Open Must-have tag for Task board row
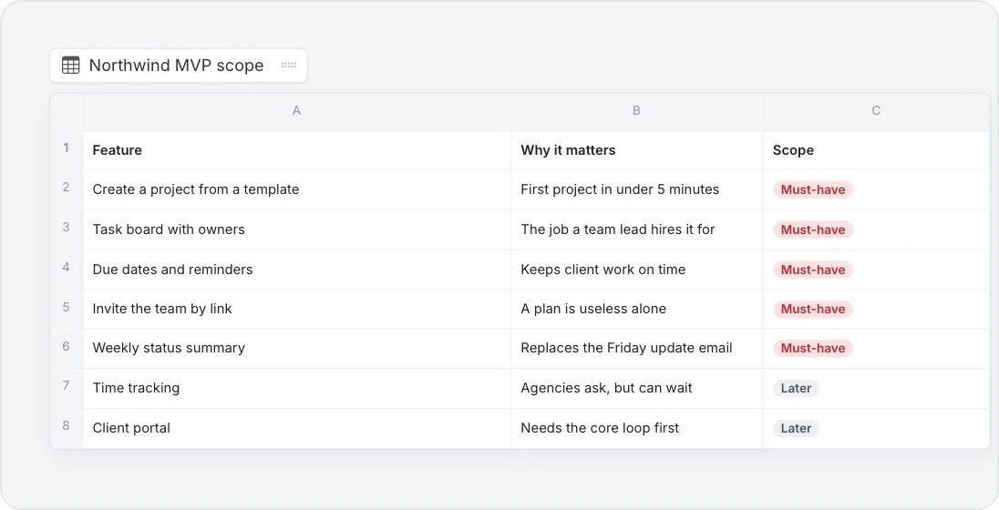The height and width of the screenshot is (510, 999). point(813,229)
